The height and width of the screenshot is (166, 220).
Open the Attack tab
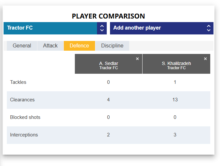[50, 46]
